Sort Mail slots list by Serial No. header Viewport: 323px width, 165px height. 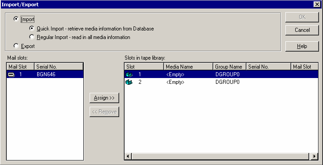[59, 67]
